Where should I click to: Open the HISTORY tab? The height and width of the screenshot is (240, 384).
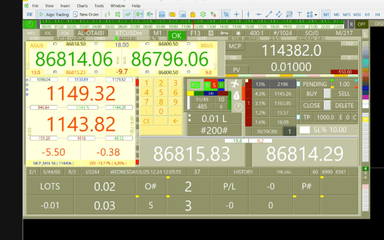coord(243,172)
